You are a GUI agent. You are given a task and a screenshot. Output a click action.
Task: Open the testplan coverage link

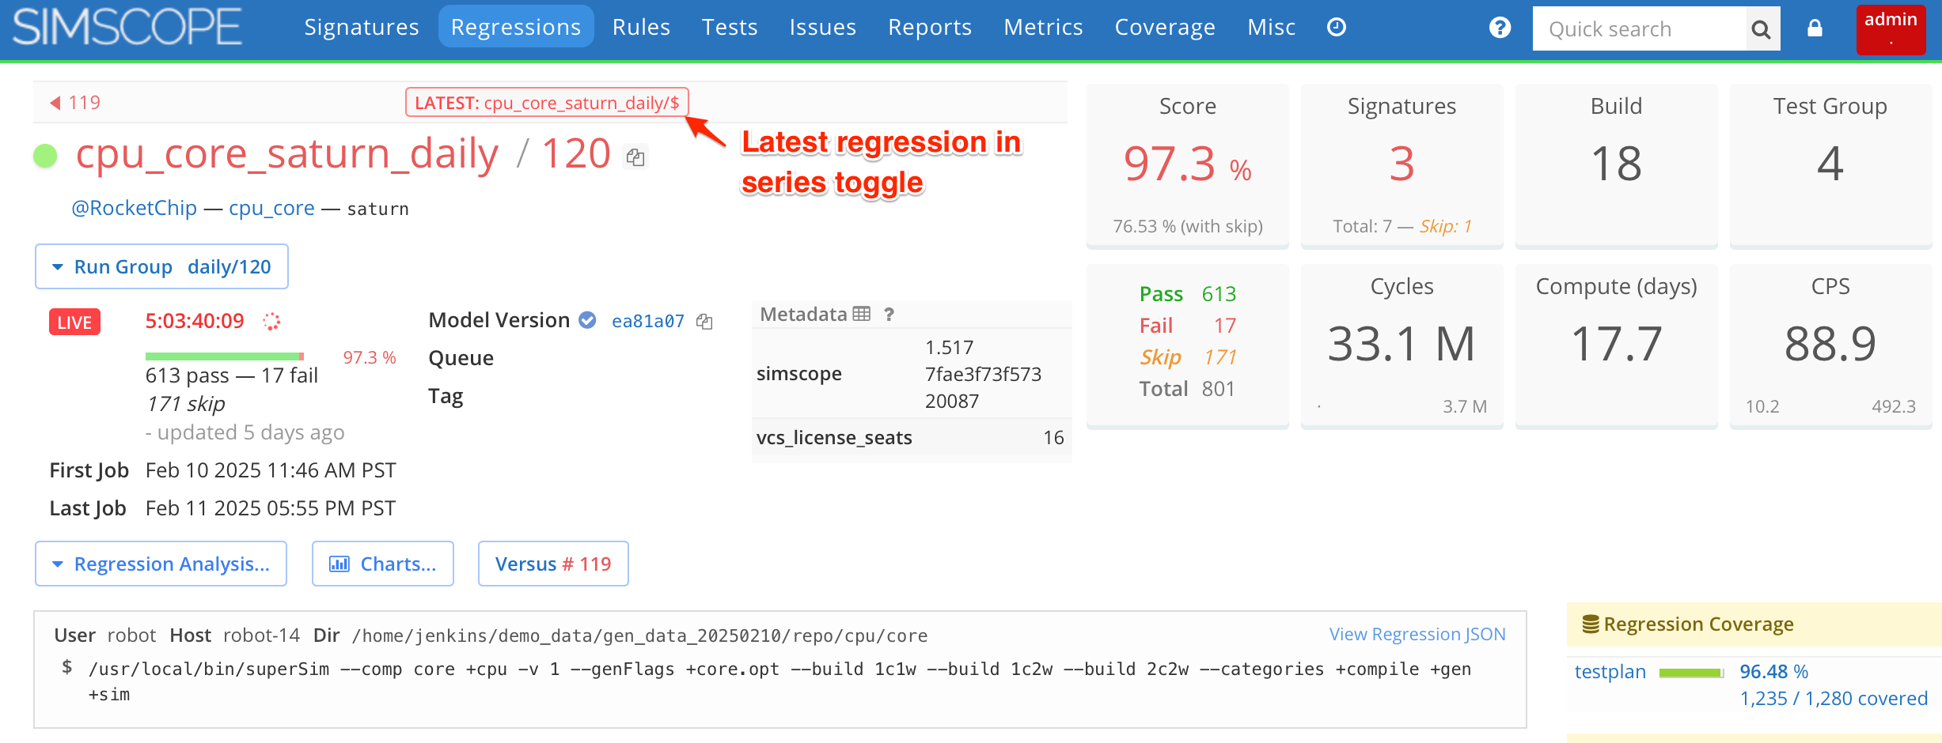(1610, 672)
